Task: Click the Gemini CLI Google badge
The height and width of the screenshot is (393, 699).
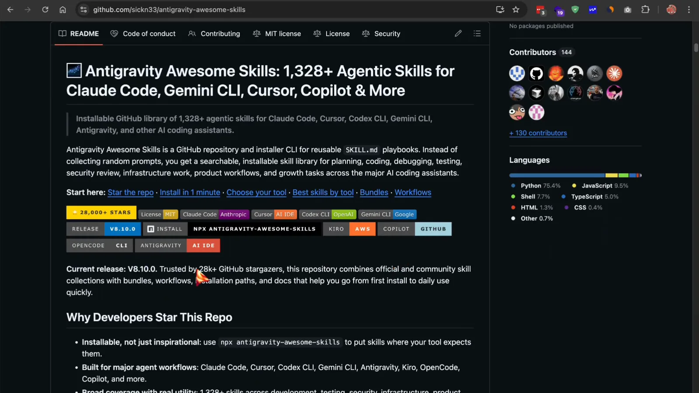Action: pos(388,214)
